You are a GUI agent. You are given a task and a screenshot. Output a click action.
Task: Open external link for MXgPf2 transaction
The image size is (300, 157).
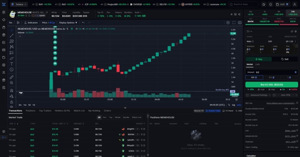tap(144, 129)
